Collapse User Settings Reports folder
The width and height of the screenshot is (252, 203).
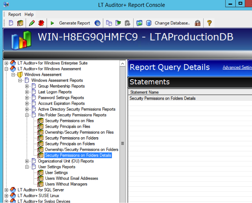pyautogui.click(x=27, y=167)
